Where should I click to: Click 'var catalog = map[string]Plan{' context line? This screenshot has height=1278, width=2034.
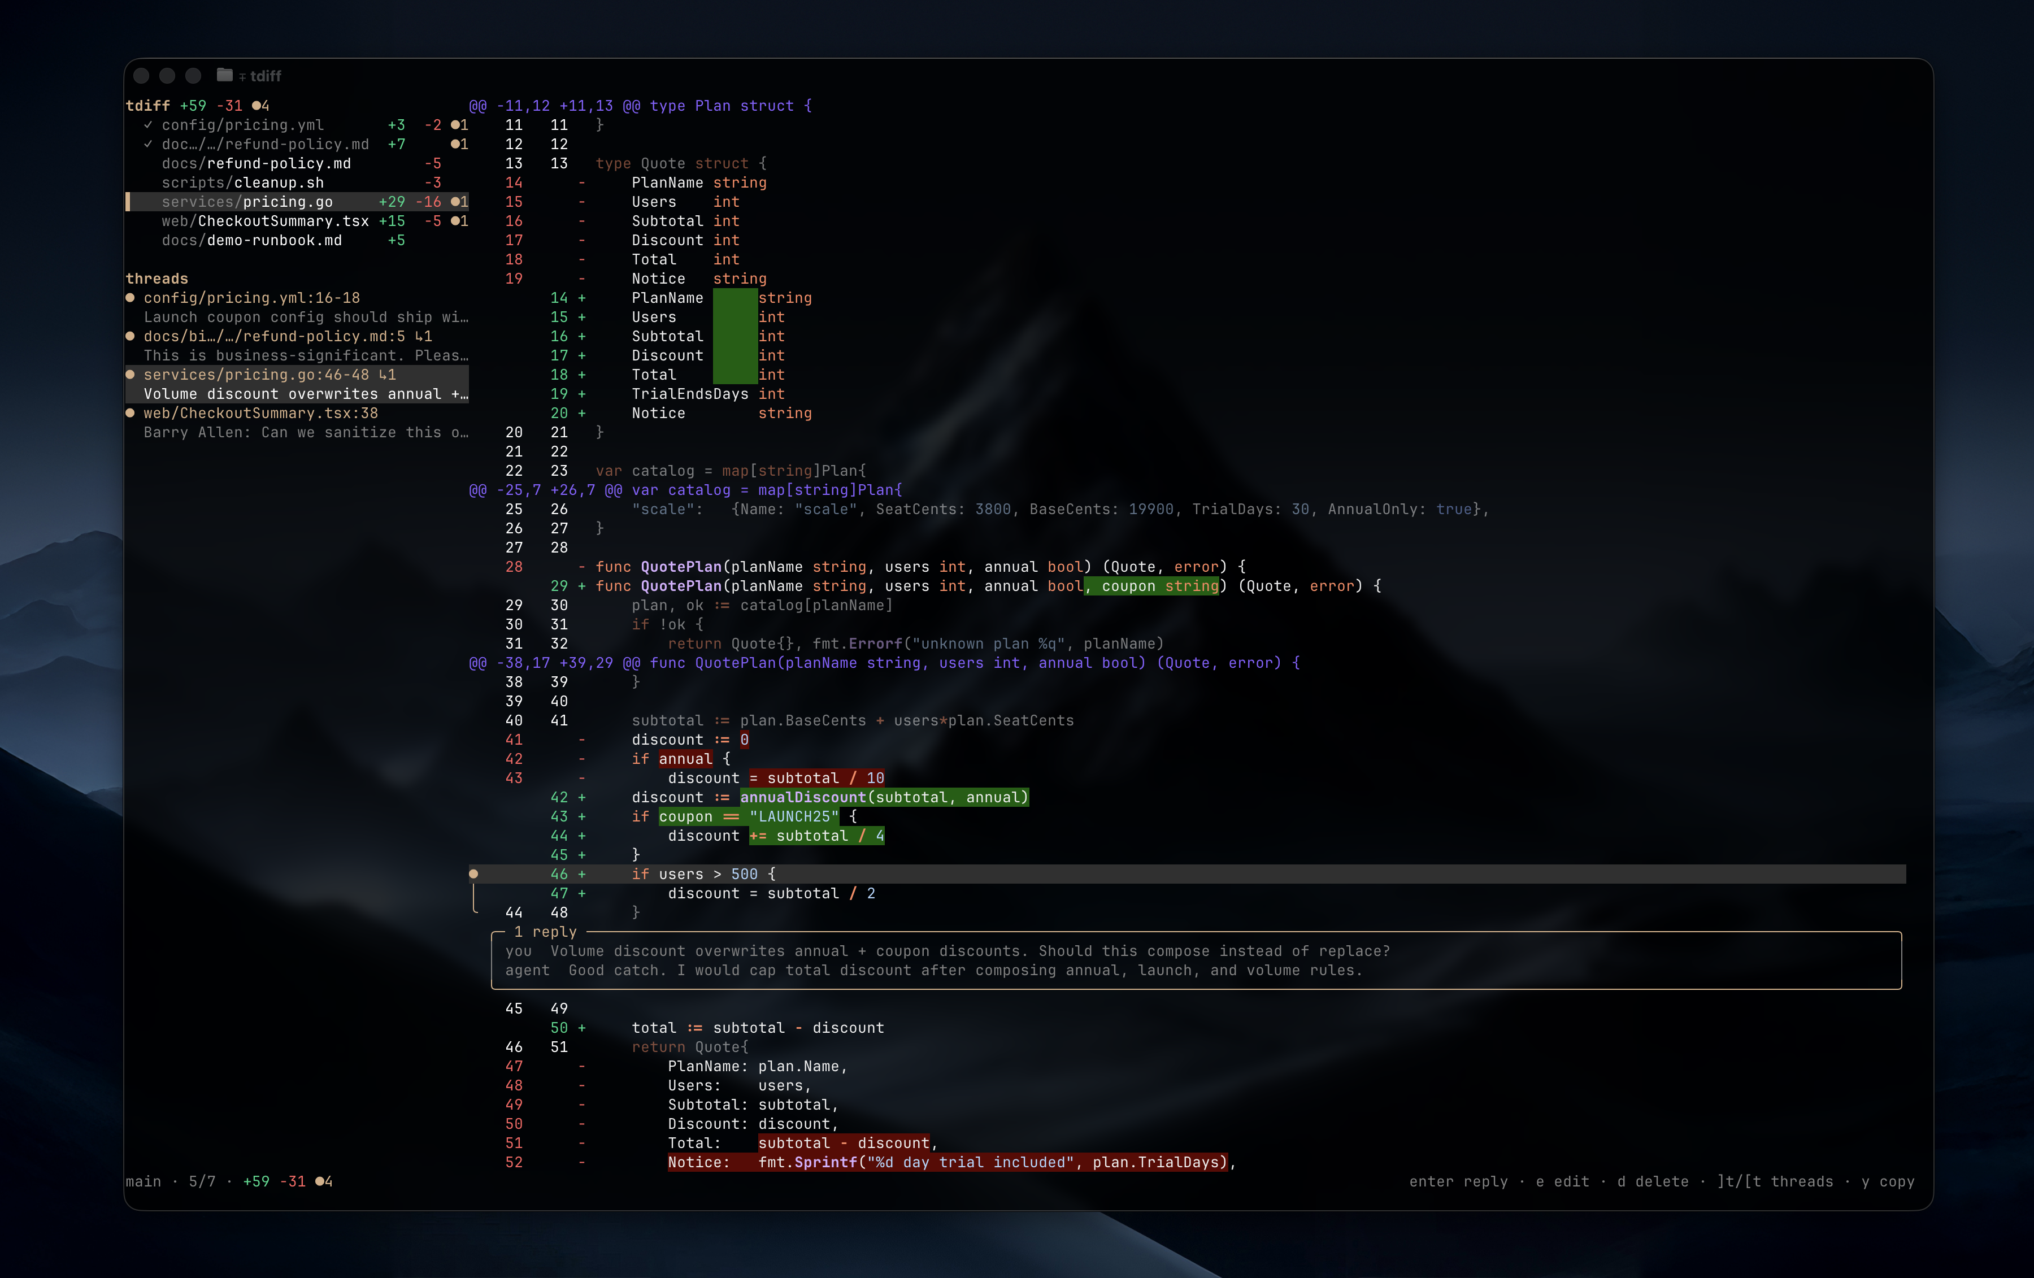[x=731, y=471]
